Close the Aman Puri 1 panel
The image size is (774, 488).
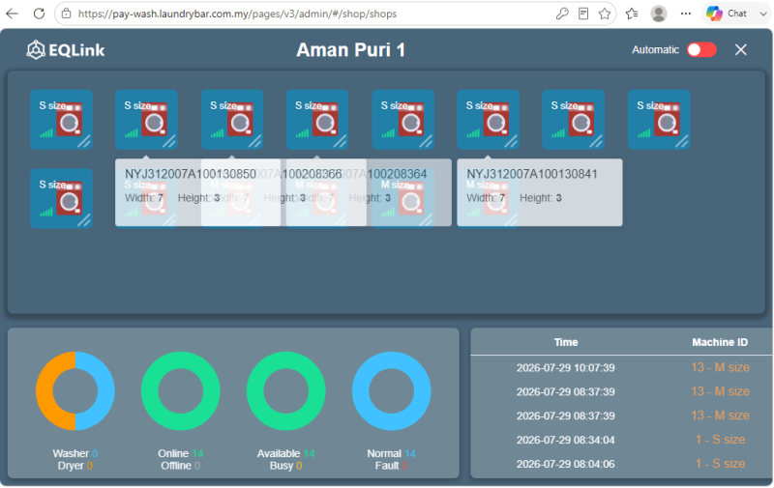(x=740, y=50)
